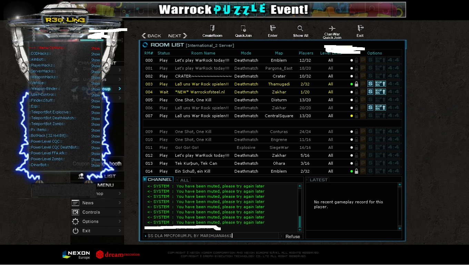Click the QuickJoin clock icon
This screenshot has height=265, width=469.
(x=243, y=28)
